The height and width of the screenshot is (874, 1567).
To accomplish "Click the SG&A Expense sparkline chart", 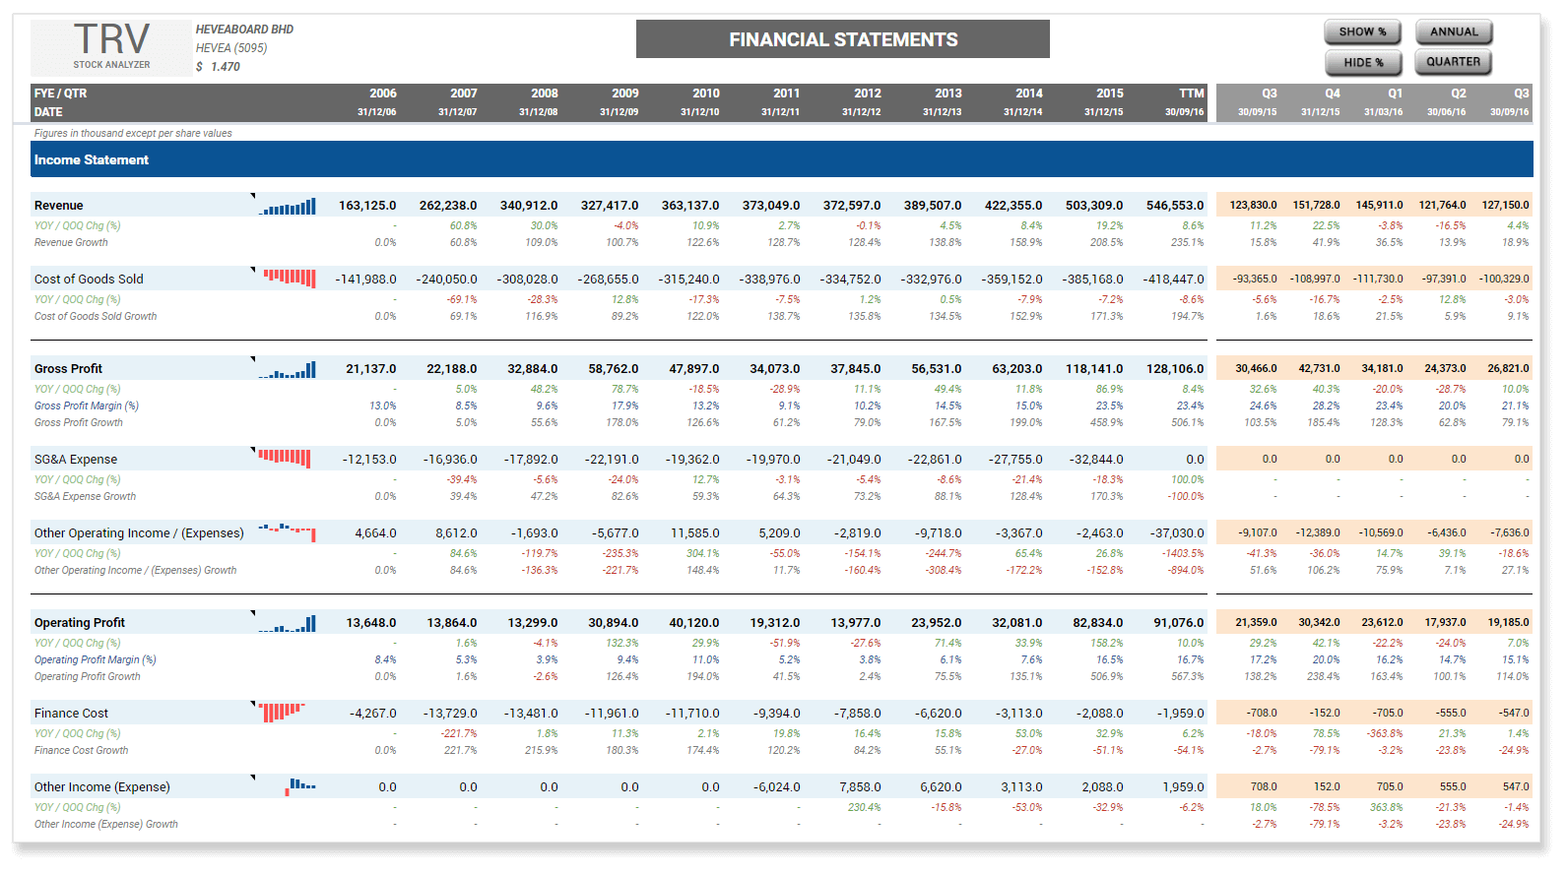I will [285, 459].
